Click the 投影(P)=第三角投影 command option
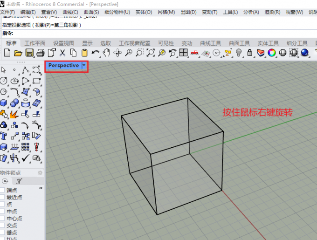 point(56,25)
